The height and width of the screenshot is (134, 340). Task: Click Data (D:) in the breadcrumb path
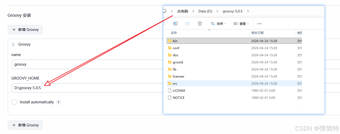(x=205, y=11)
